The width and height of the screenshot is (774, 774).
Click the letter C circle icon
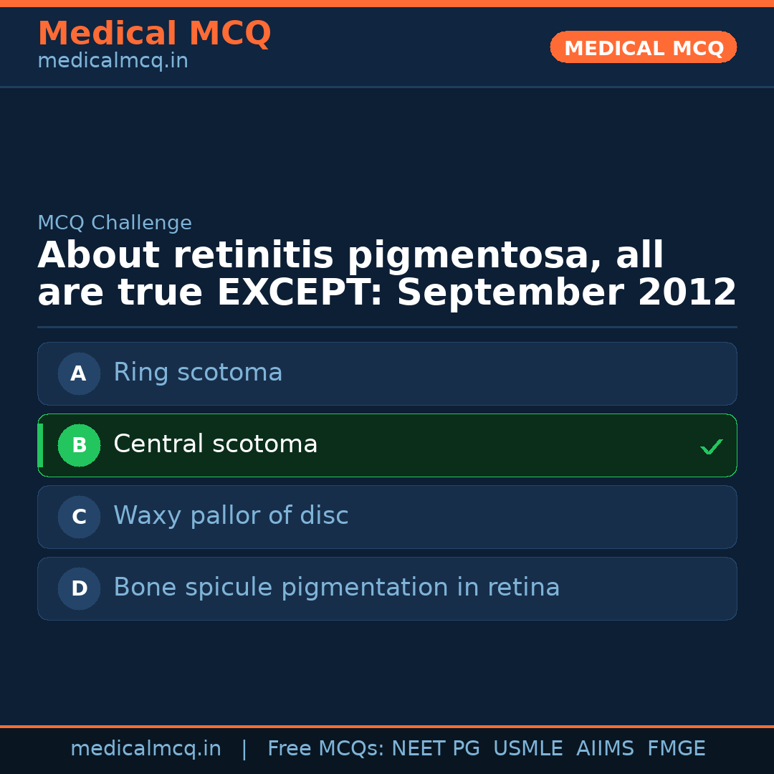tap(79, 517)
